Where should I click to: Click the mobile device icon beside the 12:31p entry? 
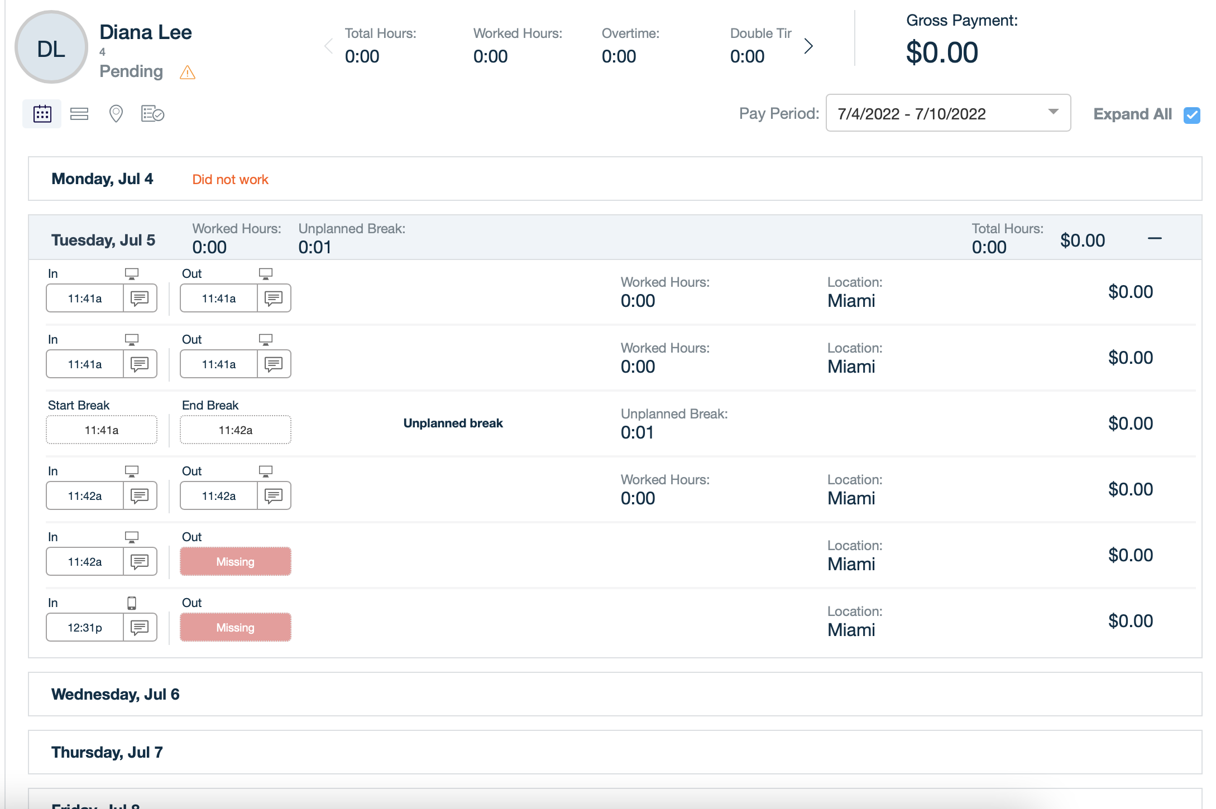132,602
